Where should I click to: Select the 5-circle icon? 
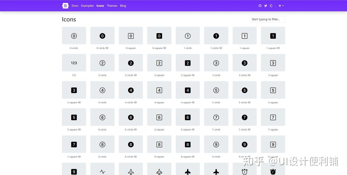216,90
